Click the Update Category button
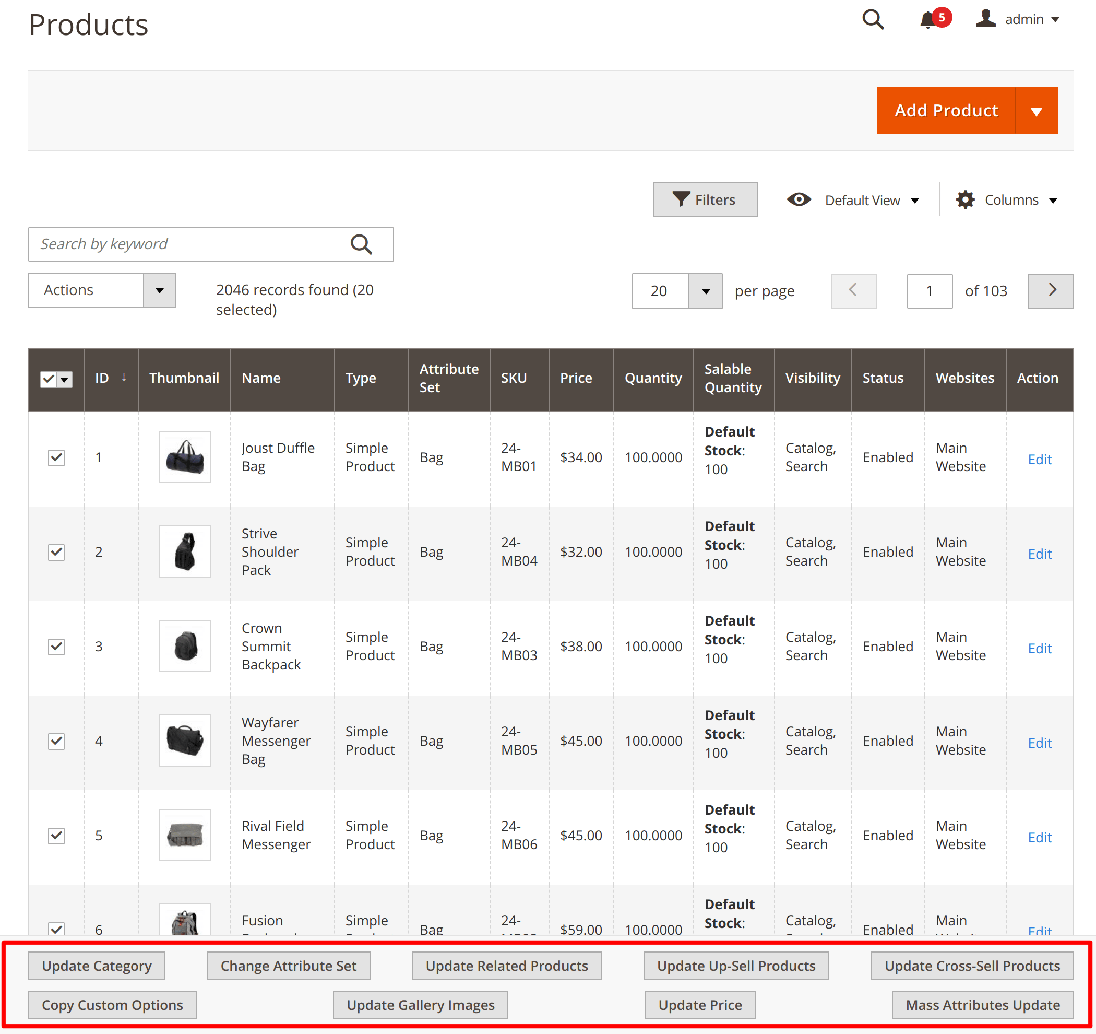The height and width of the screenshot is (1034, 1096). tap(97, 966)
